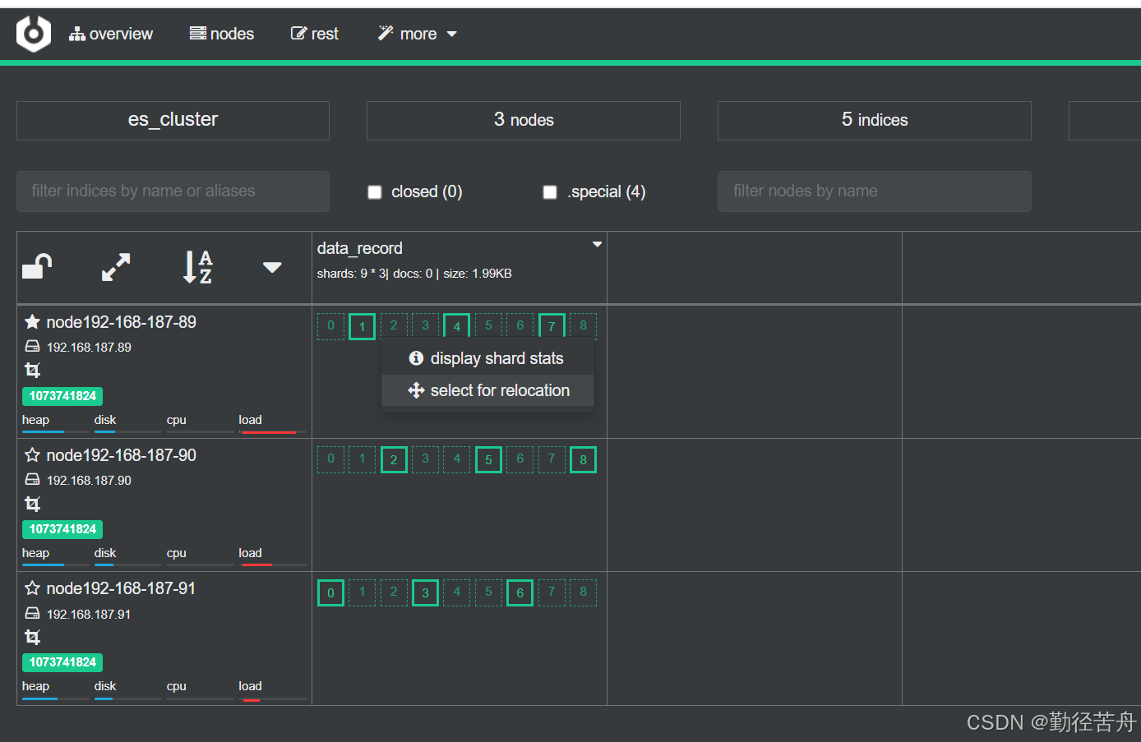Choose display shard stats

(487, 358)
